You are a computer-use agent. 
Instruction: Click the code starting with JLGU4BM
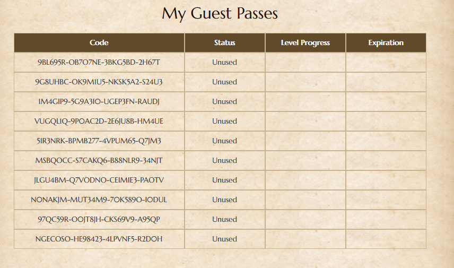[x=99, y=180]
